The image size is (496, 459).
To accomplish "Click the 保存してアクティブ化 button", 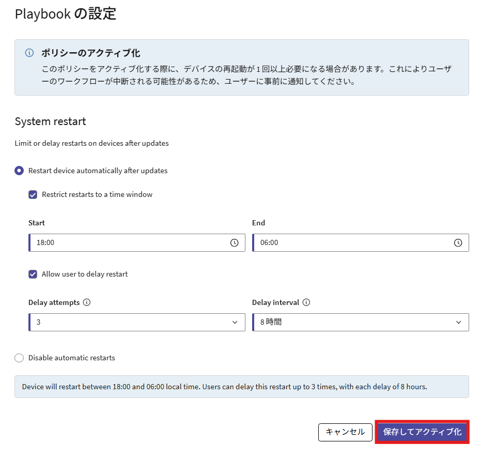I will [422, 432].
